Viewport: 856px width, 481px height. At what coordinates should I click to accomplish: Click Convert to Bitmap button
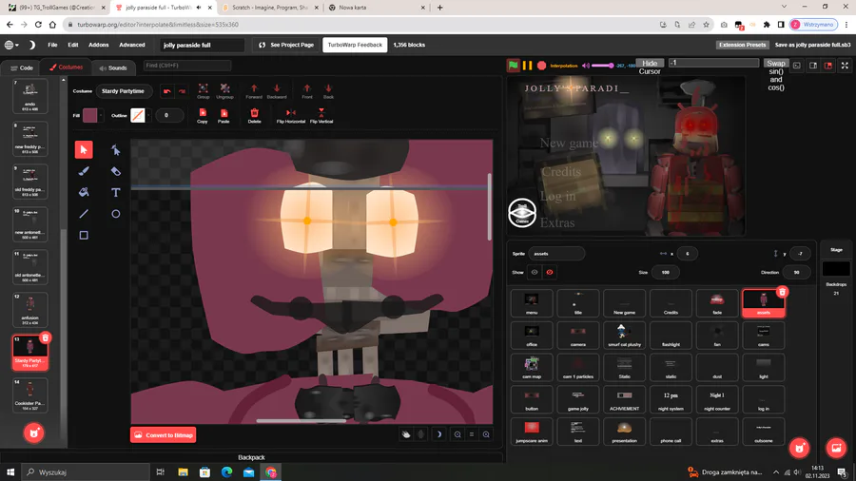164,434
